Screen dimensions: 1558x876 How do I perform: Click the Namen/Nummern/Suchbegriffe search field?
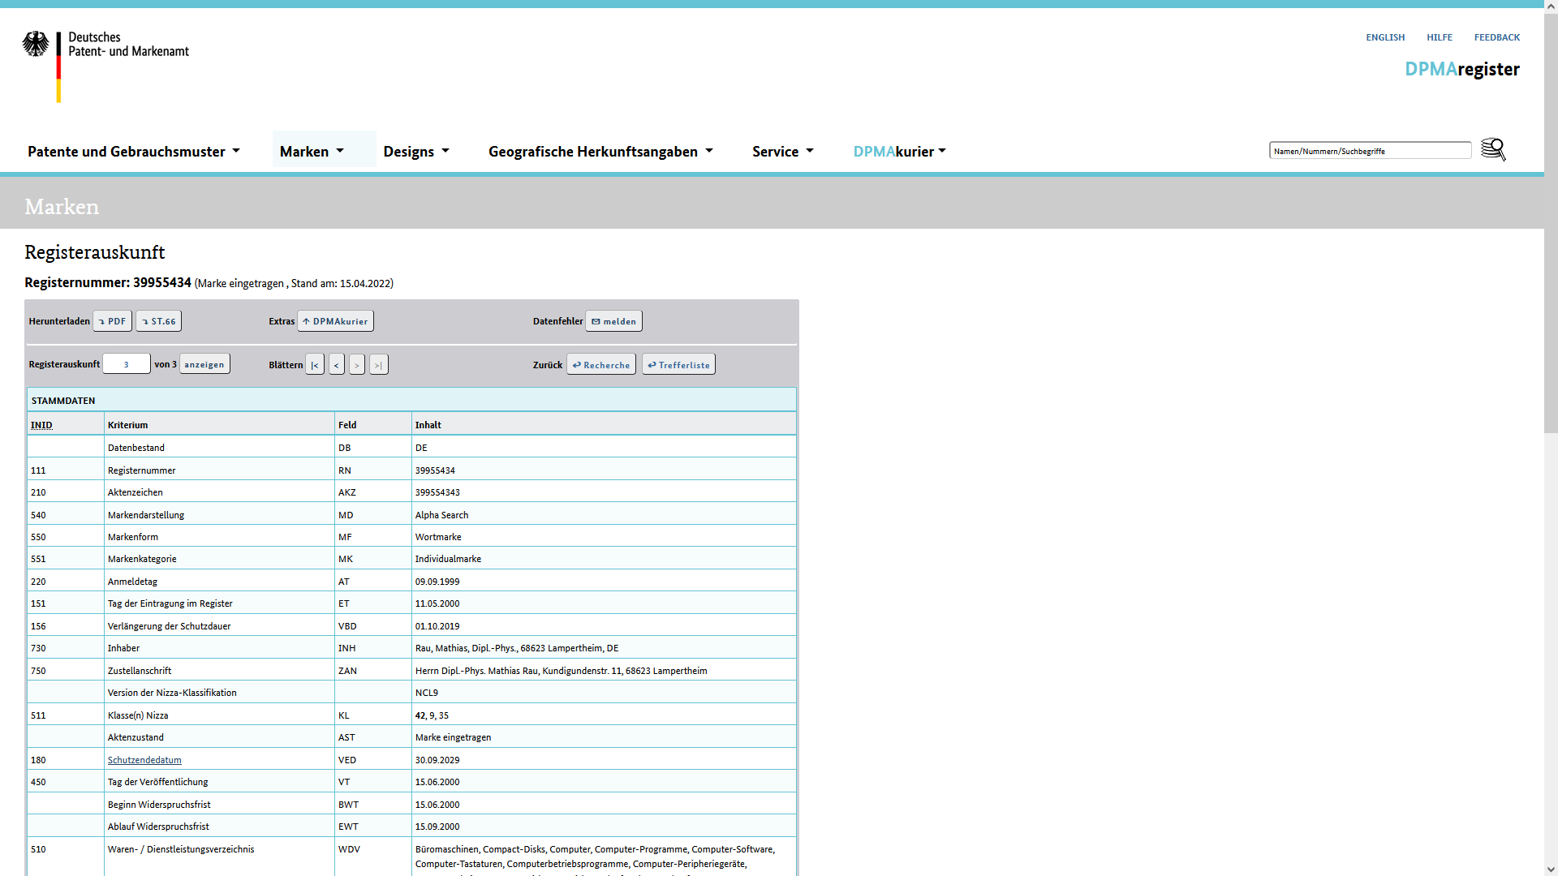(1369, 151)
